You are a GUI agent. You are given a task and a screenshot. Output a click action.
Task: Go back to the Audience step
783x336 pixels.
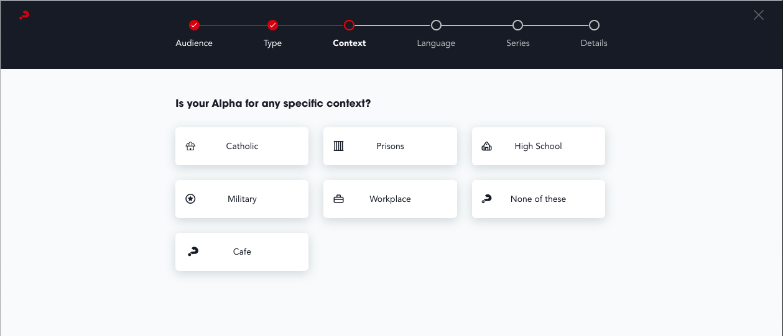point(194,25)
